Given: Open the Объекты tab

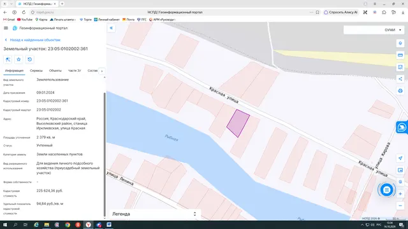Looking at the screenshot, I should [x=55, y=71].
